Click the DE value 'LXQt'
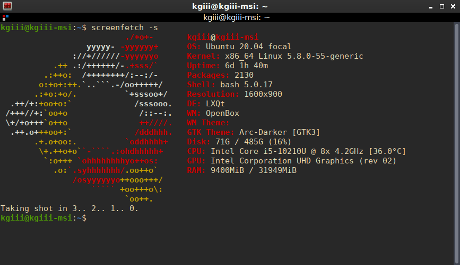Screen dimensions: 460x265 pos(215,104)
